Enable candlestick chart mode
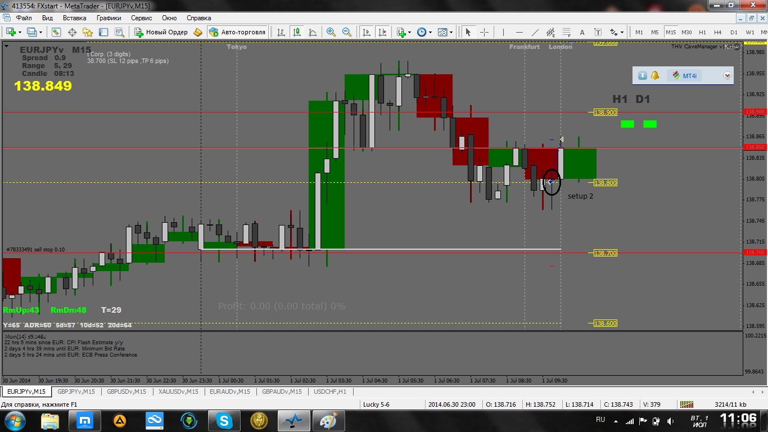Screen dimensions: 768x432 (x=297, y=32)
